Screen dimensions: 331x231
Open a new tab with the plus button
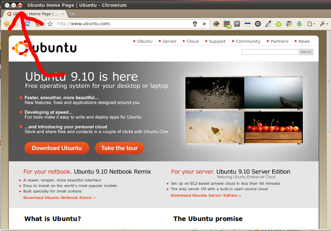tap(72, 14)
